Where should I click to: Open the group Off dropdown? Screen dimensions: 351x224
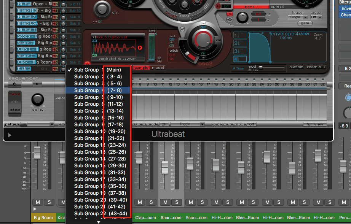(316, 17)
